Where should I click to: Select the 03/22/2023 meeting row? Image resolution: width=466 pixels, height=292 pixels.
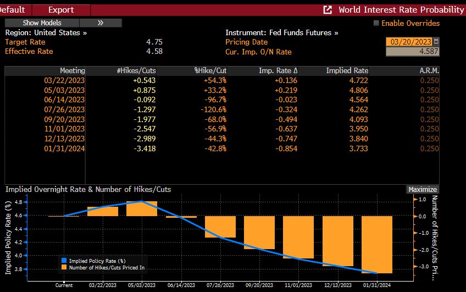(65, 80)
